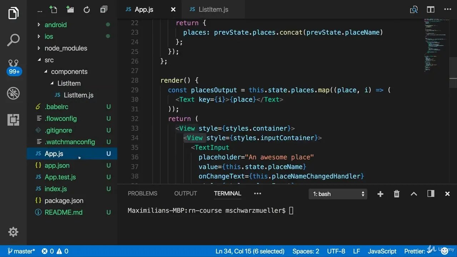The height and width of the screenshot is (257, 457).
Task: Change file encoding UTF-8
Action: coord(336,251)
